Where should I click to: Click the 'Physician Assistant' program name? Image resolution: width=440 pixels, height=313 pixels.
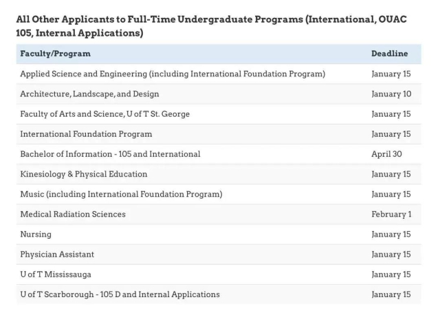57,255
